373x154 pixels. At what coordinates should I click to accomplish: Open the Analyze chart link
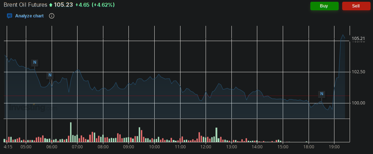coord(29,16)
